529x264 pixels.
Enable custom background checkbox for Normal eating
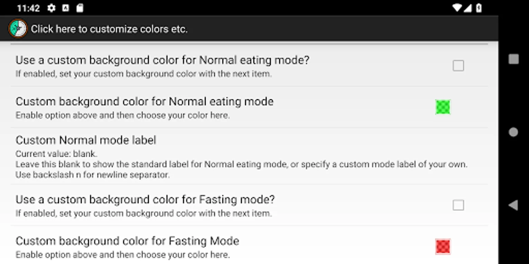(x=458, y=66)
